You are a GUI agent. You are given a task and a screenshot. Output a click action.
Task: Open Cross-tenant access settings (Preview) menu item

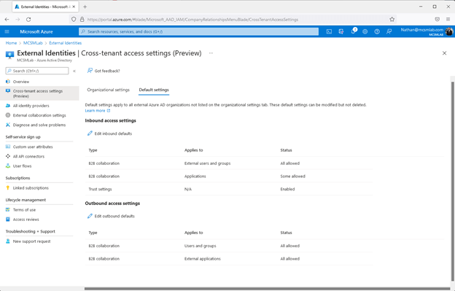(39, 93)
